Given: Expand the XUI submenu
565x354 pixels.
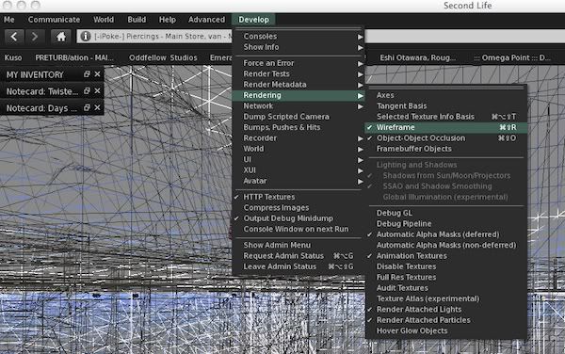Looking at the screenshot, I should coord(299,170).
